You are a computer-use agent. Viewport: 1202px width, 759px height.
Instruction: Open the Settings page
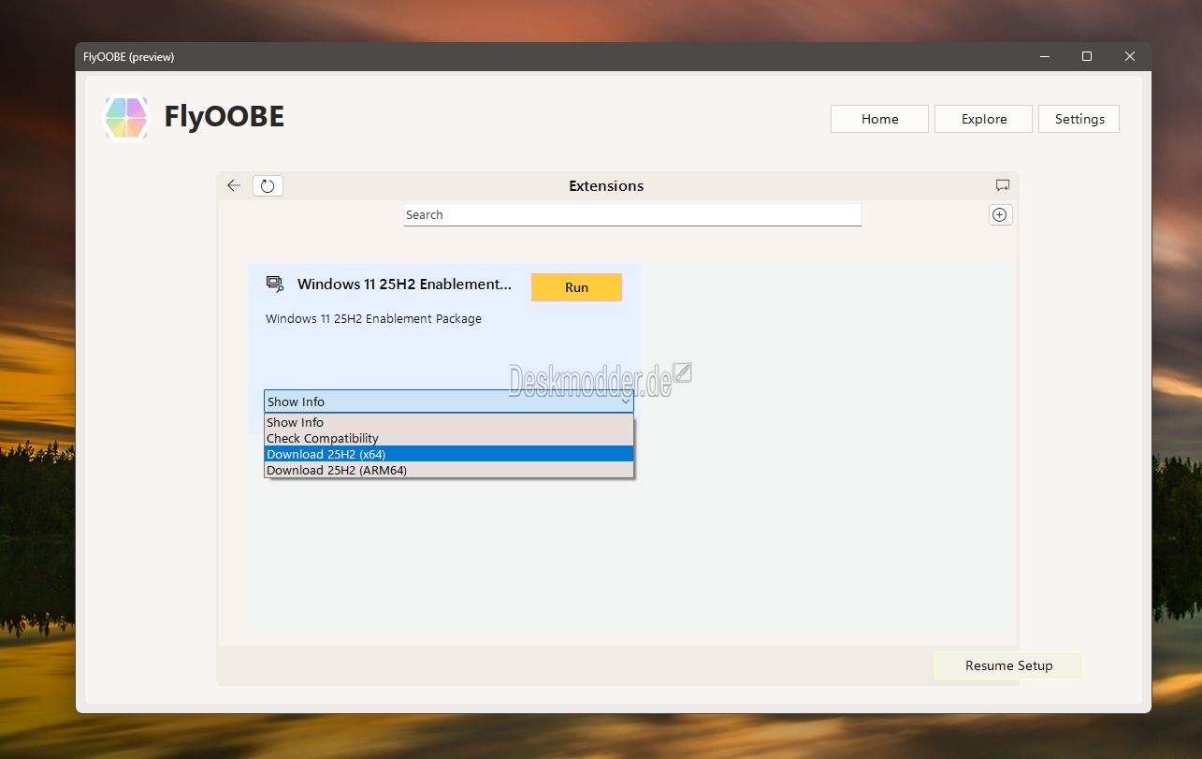1079,119
